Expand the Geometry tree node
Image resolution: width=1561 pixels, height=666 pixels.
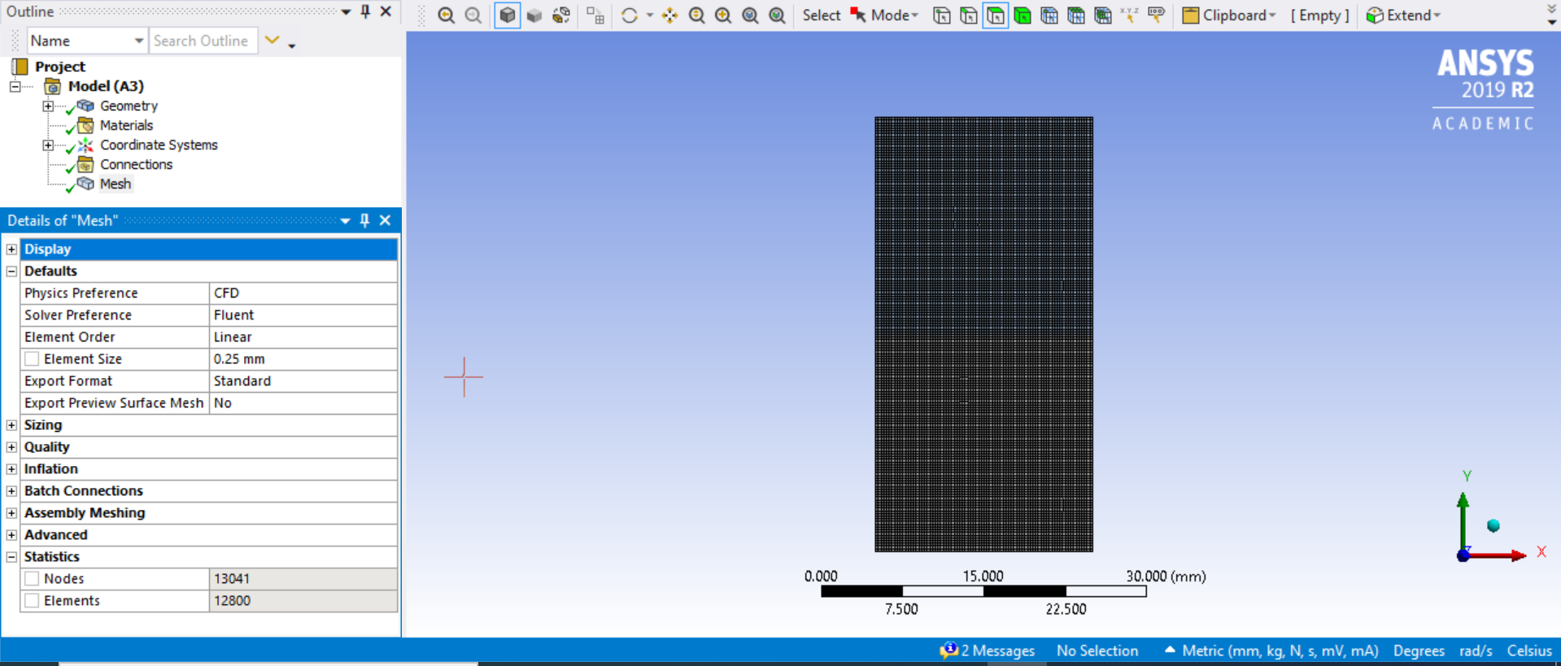(48, 106)
